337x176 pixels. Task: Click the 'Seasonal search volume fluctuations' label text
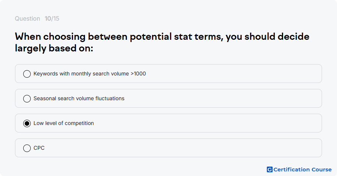tap(79, 98)
